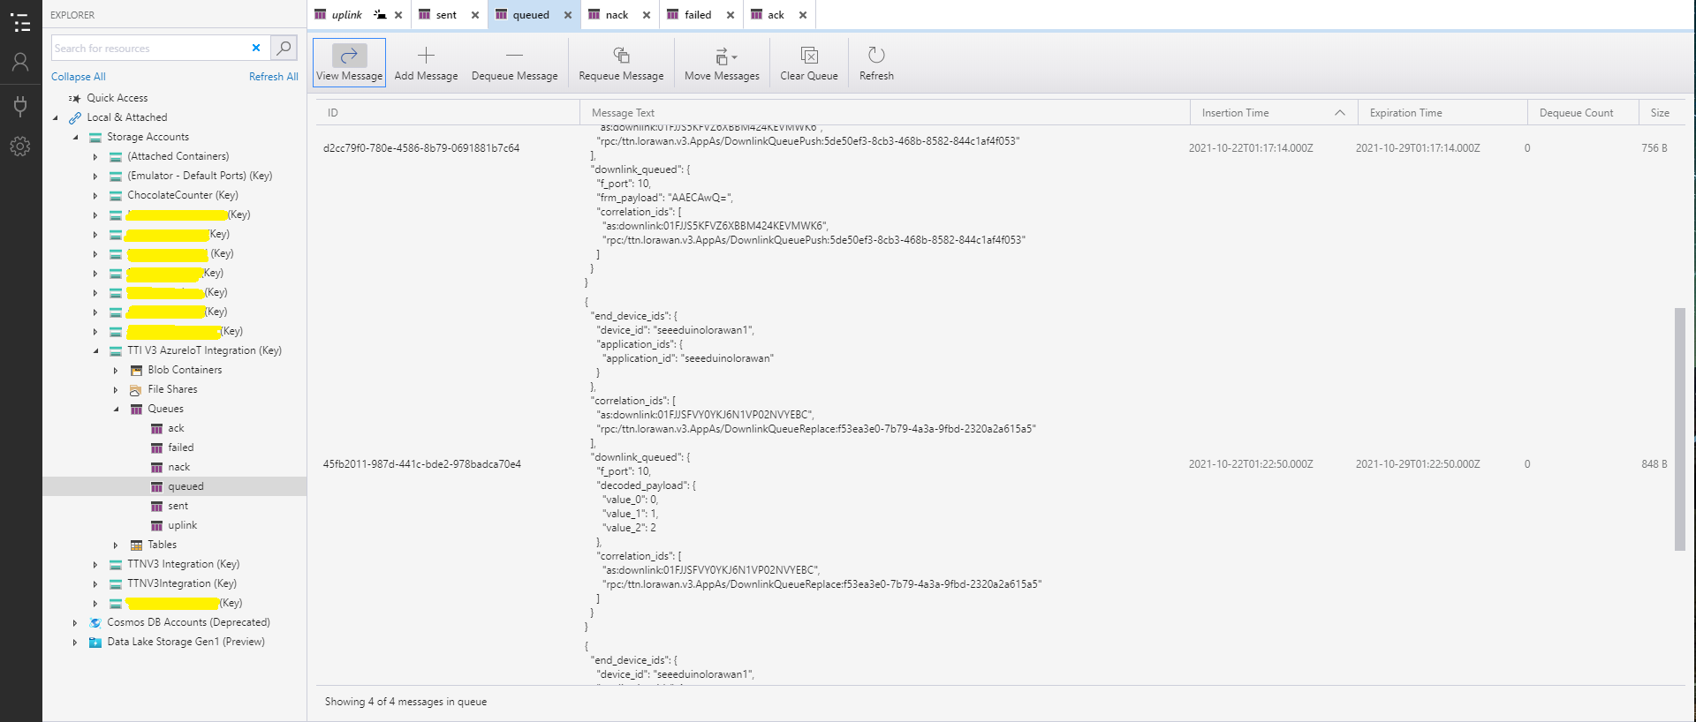Click the Collapse All link
Screen dimensions: 1696x722
tap(78, 77)
